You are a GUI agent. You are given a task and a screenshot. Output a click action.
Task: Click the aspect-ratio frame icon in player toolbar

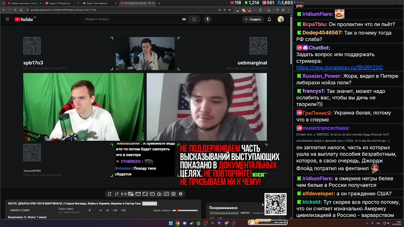coord(145,194)
